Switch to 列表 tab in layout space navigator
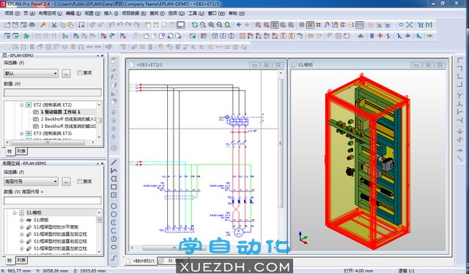 point(21,260)
